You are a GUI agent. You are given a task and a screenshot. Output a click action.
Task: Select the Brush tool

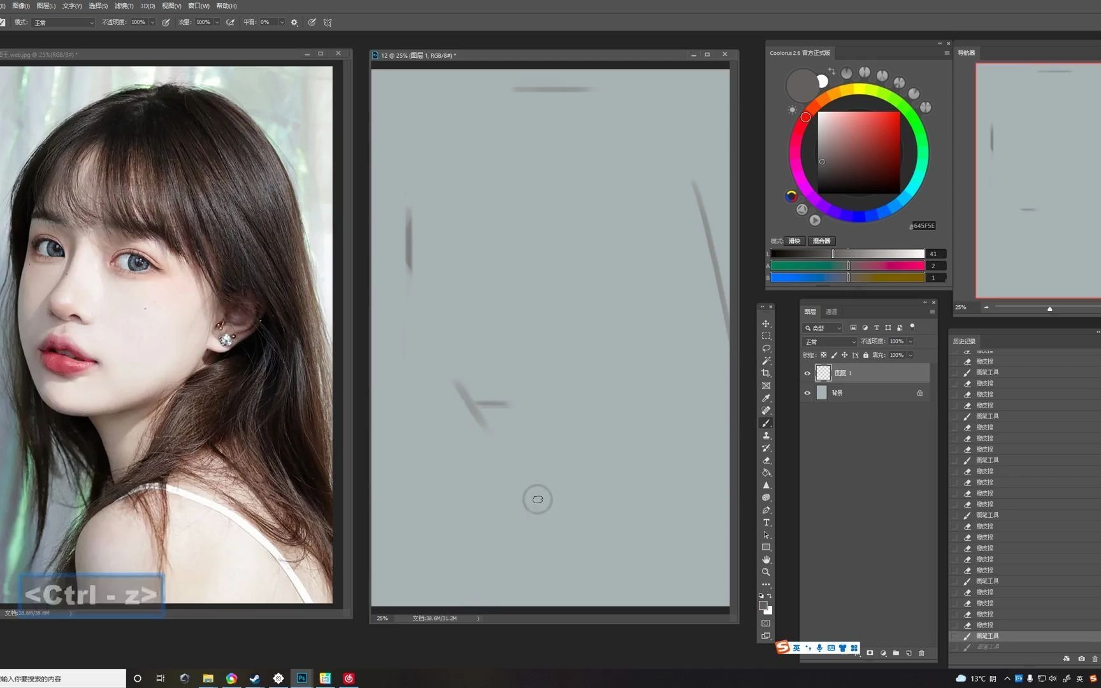click(x=766, y=423)
